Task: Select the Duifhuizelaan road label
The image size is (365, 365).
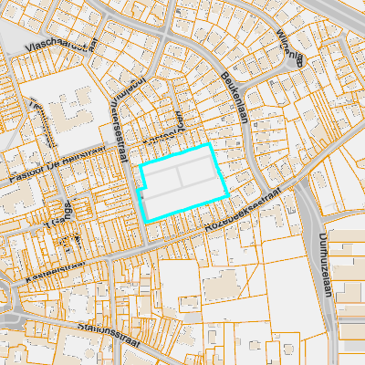Action: pyautogui.click(x=325, y=265)
